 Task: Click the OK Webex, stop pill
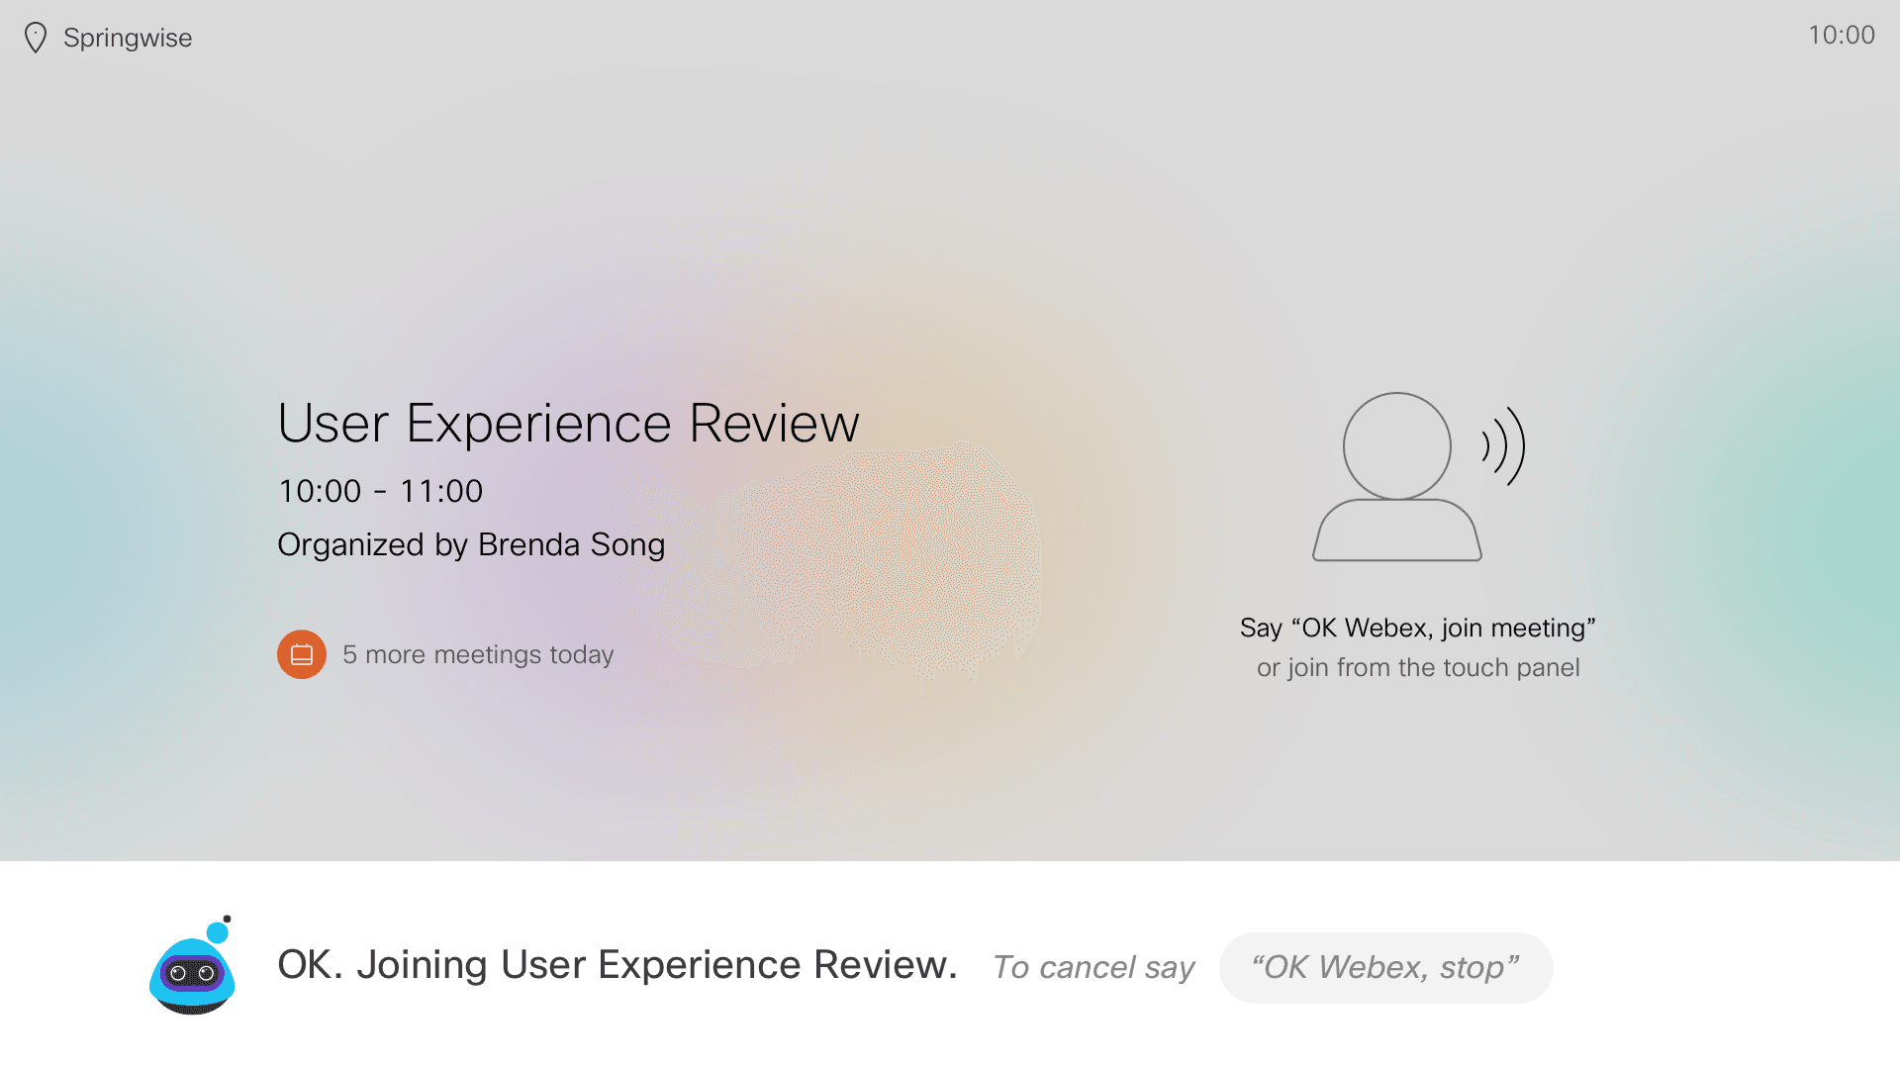click(1385, 968)
